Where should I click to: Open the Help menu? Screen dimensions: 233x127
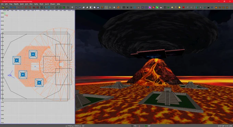[58, 4]
